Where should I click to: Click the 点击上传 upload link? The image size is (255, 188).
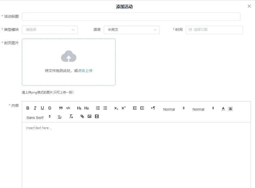(85, 70)
